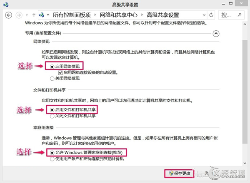Click the 家庭组连接 section heading
The image size is (250, 183).
coord(43,128)
